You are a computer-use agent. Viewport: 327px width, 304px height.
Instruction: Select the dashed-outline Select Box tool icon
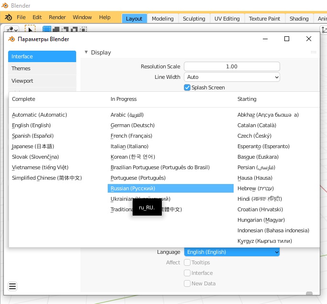[30, 29]
